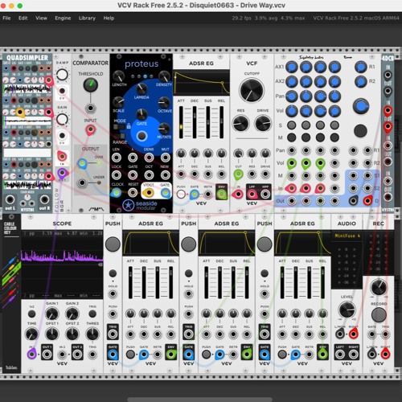Open the Edit menu

23,18
